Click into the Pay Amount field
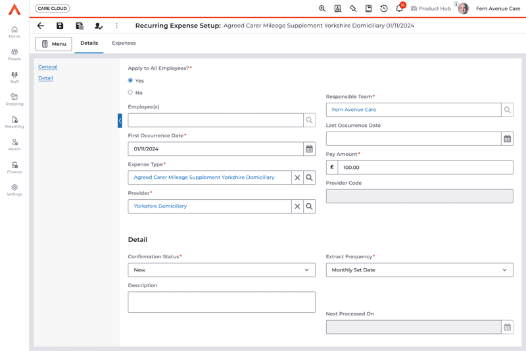Image resolution: width=526 pixels, height=351 pixels. click(x=424, y=168)
